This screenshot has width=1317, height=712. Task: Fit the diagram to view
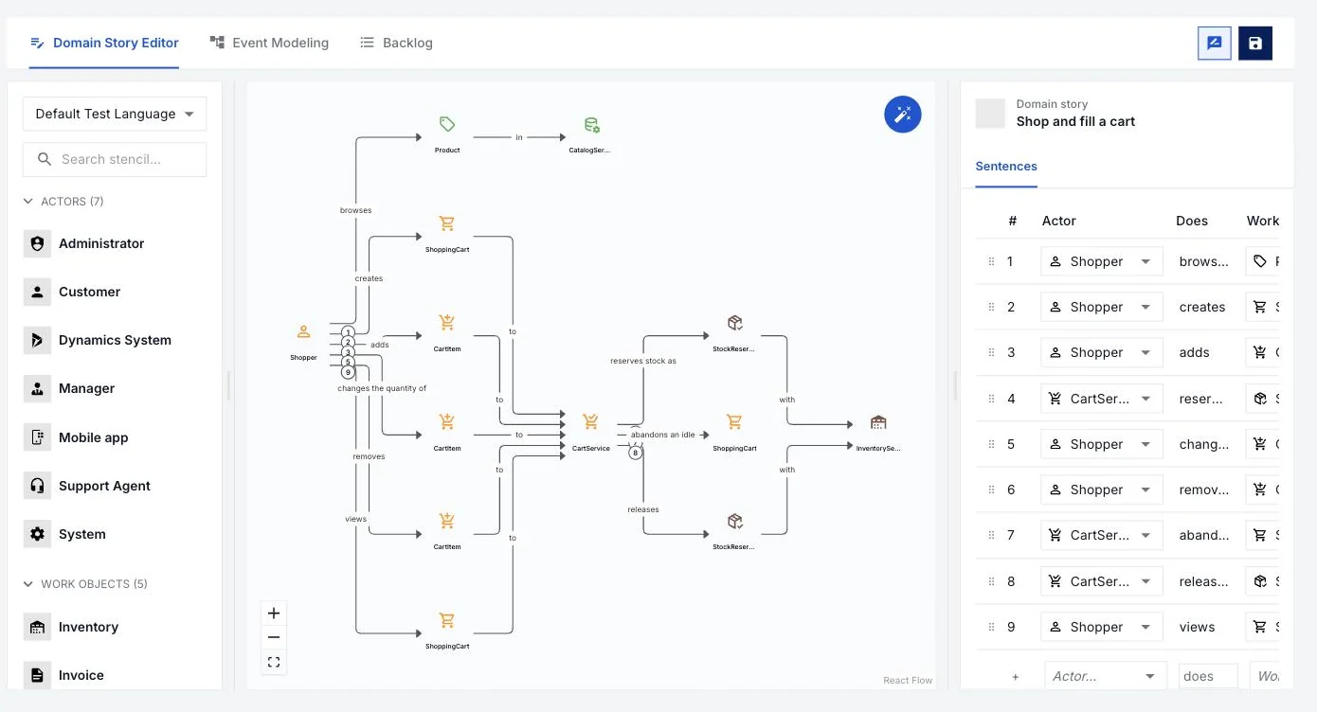click(x=274, y=663)
